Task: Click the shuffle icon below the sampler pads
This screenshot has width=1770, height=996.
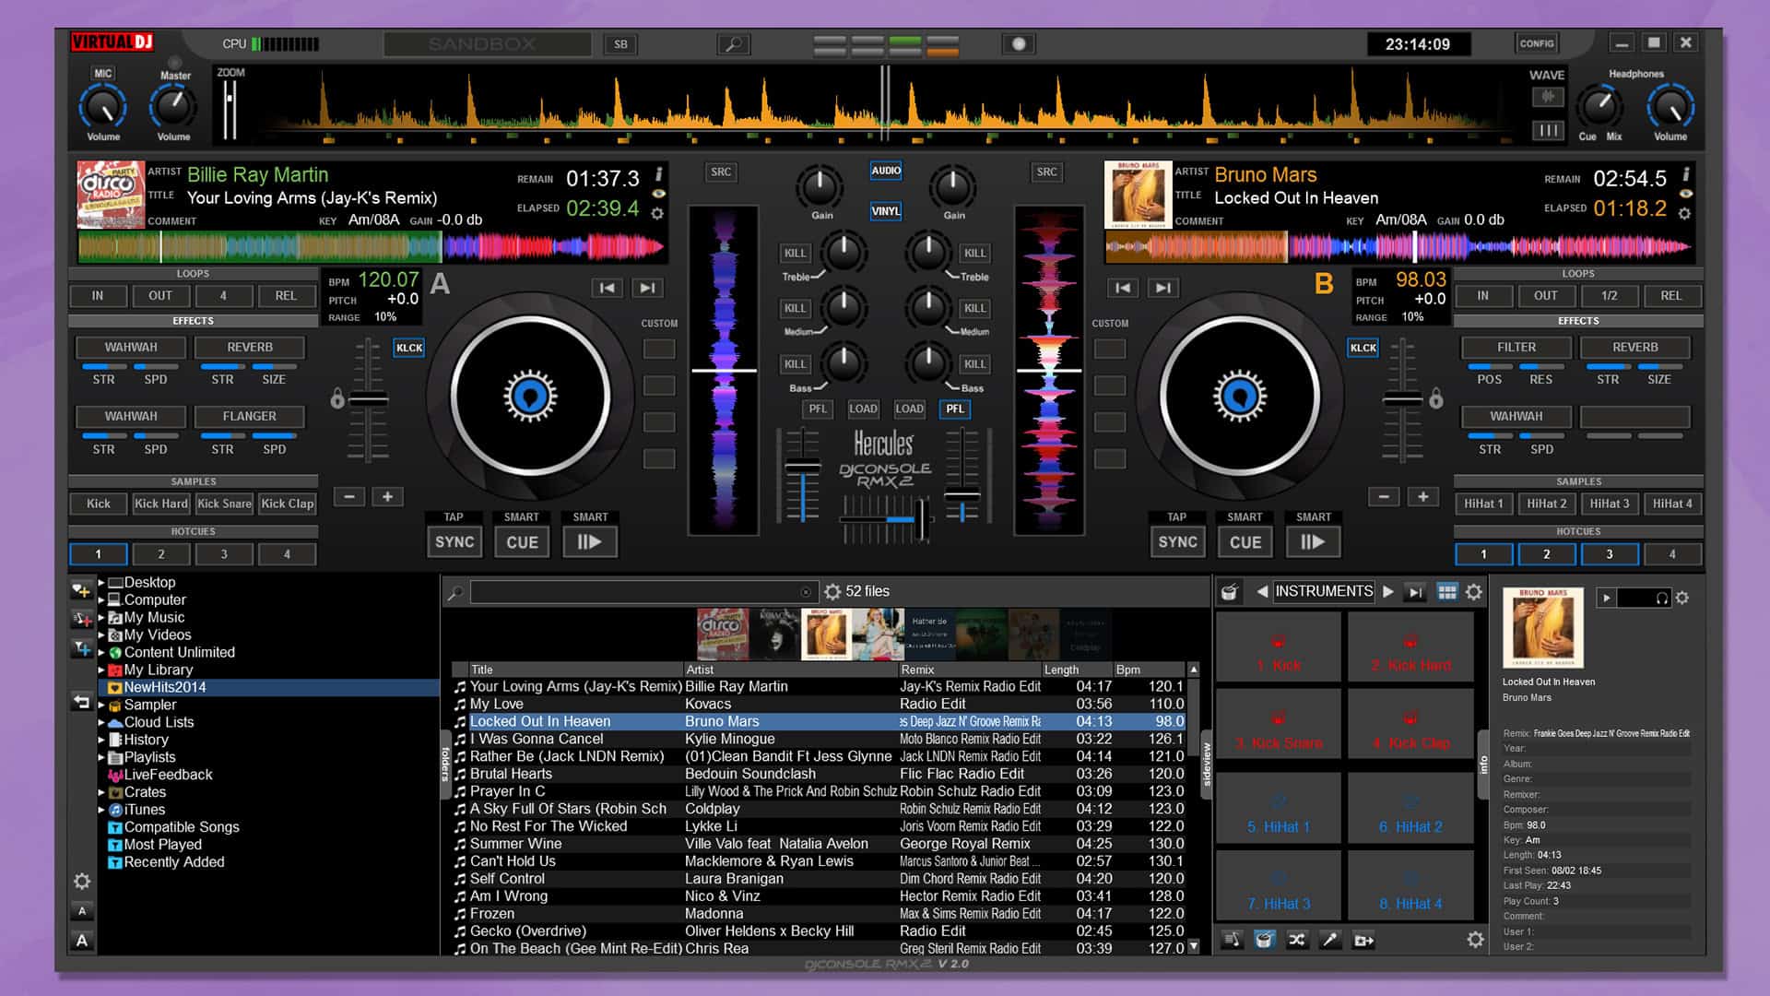Action: point(1297,939)
